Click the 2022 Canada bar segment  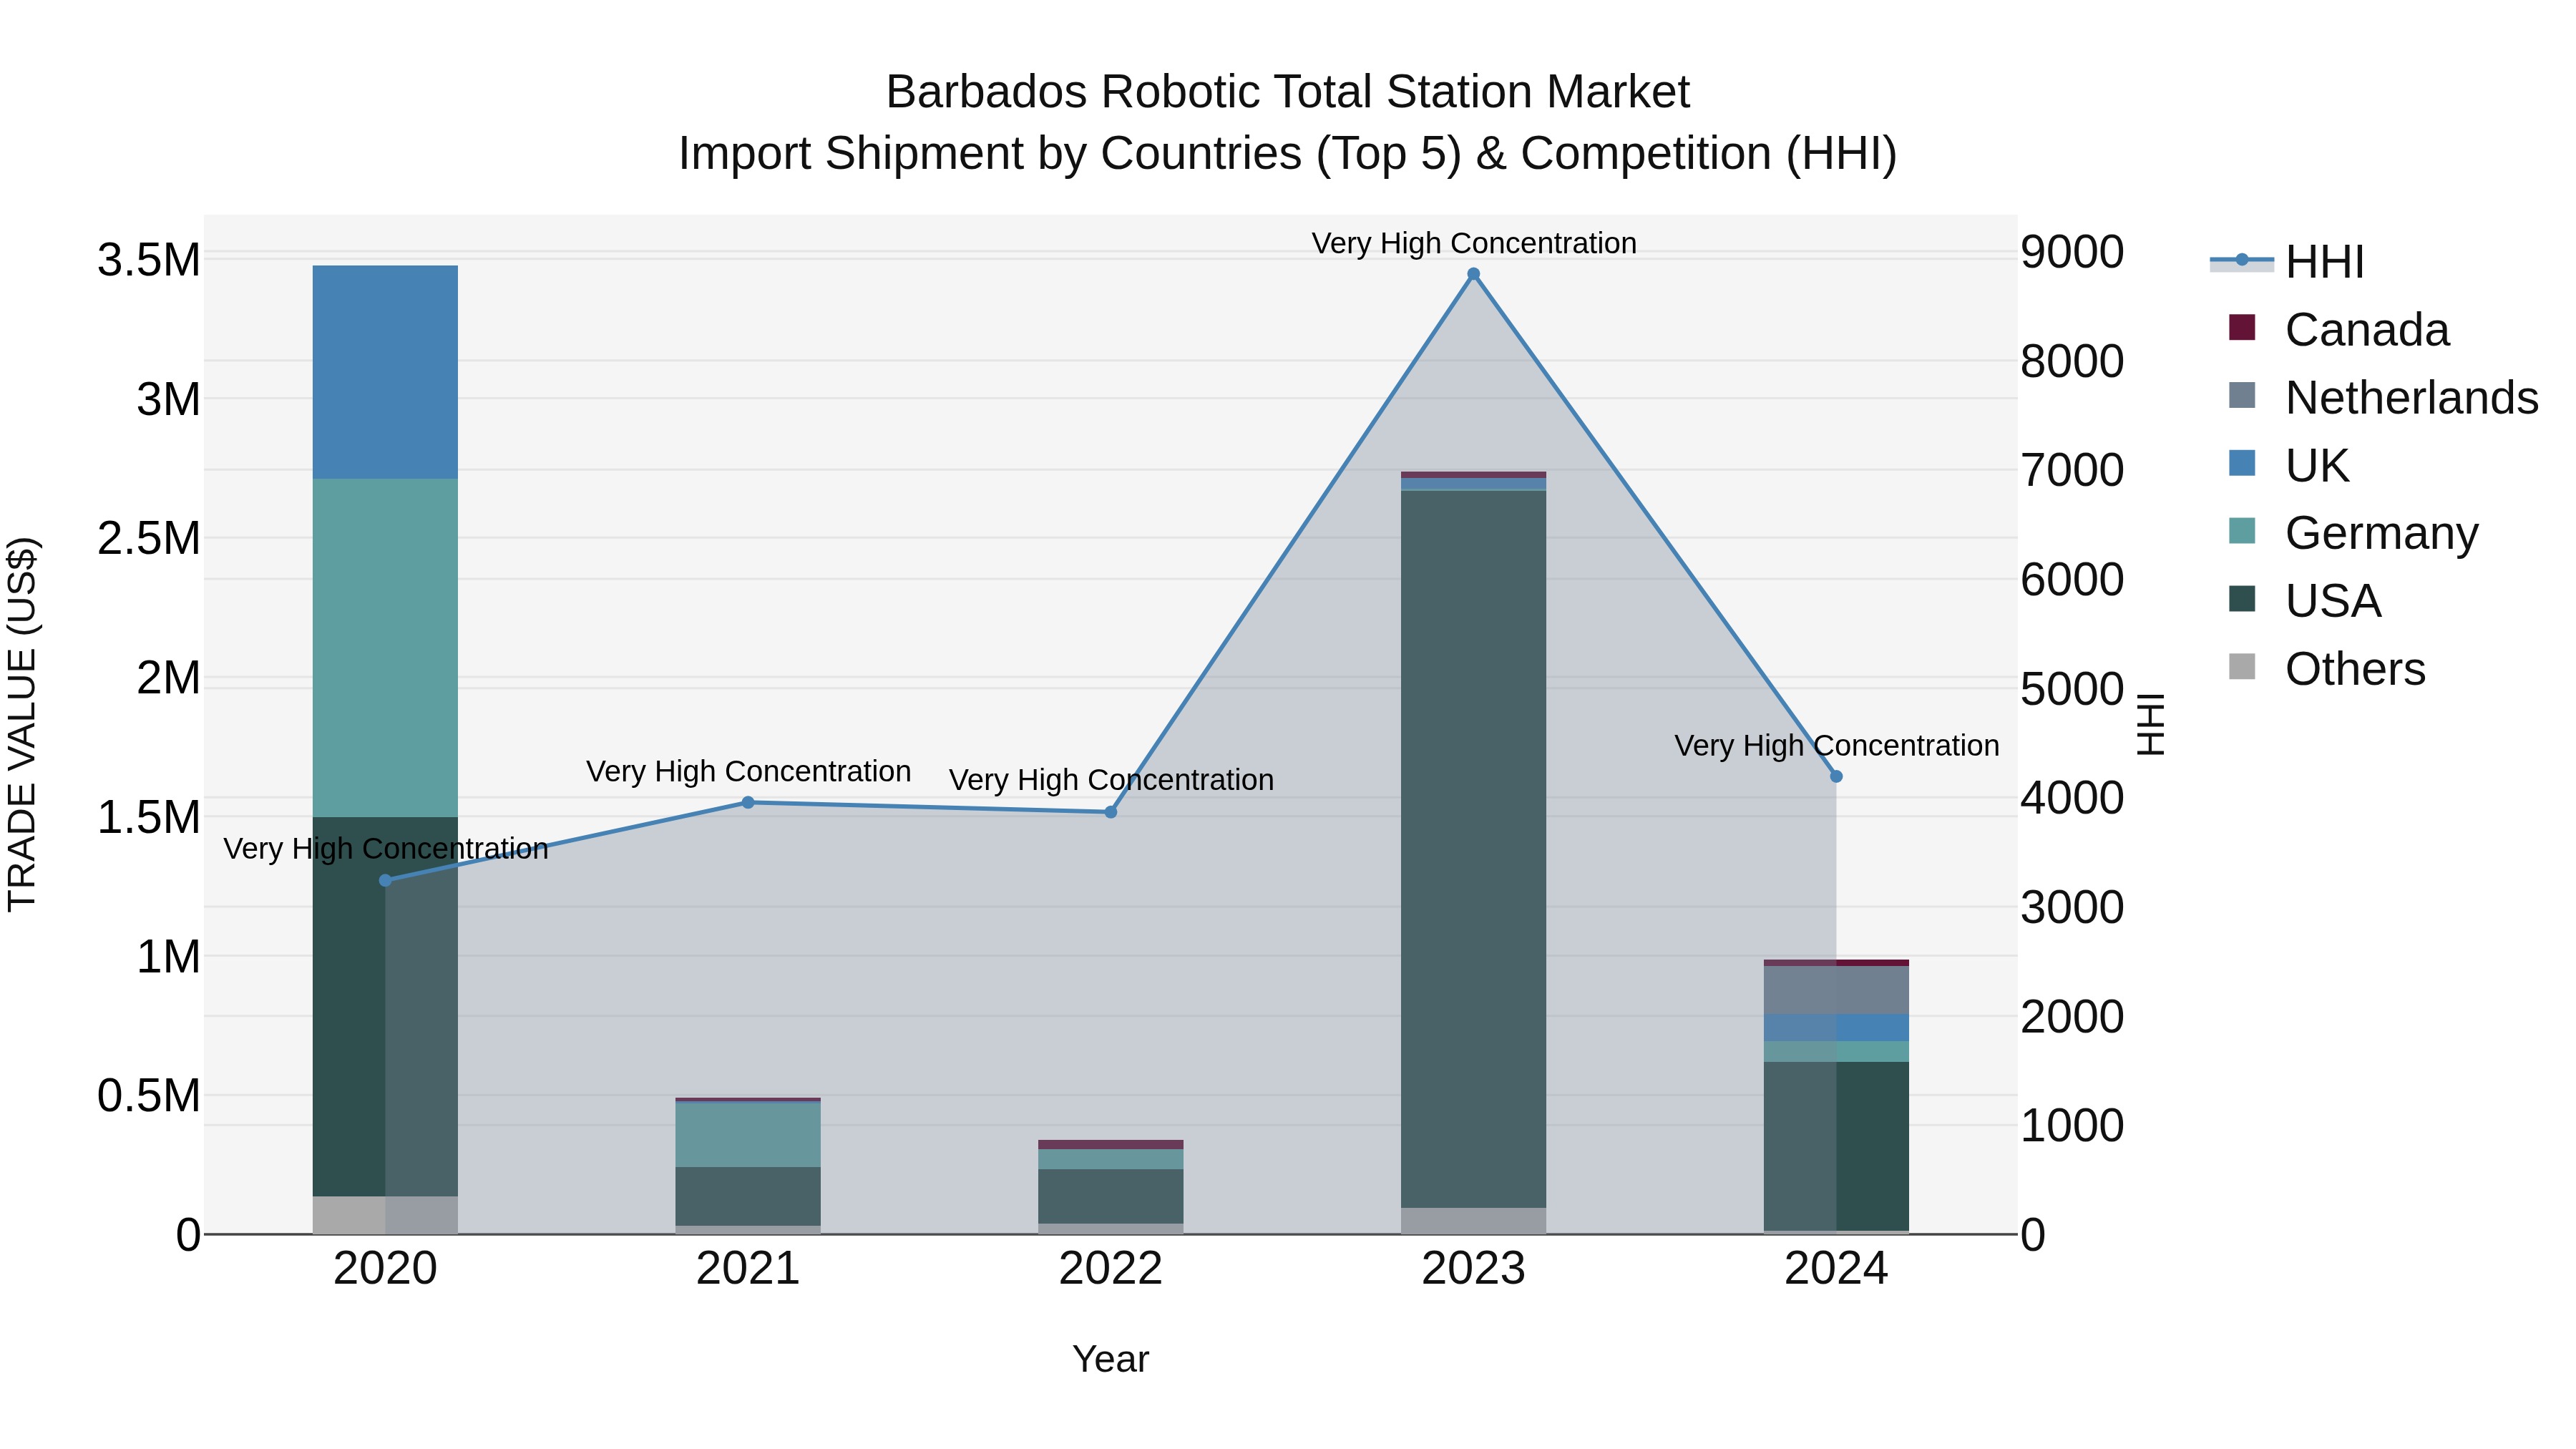pyautogui.click(x=1110, y=1145)
